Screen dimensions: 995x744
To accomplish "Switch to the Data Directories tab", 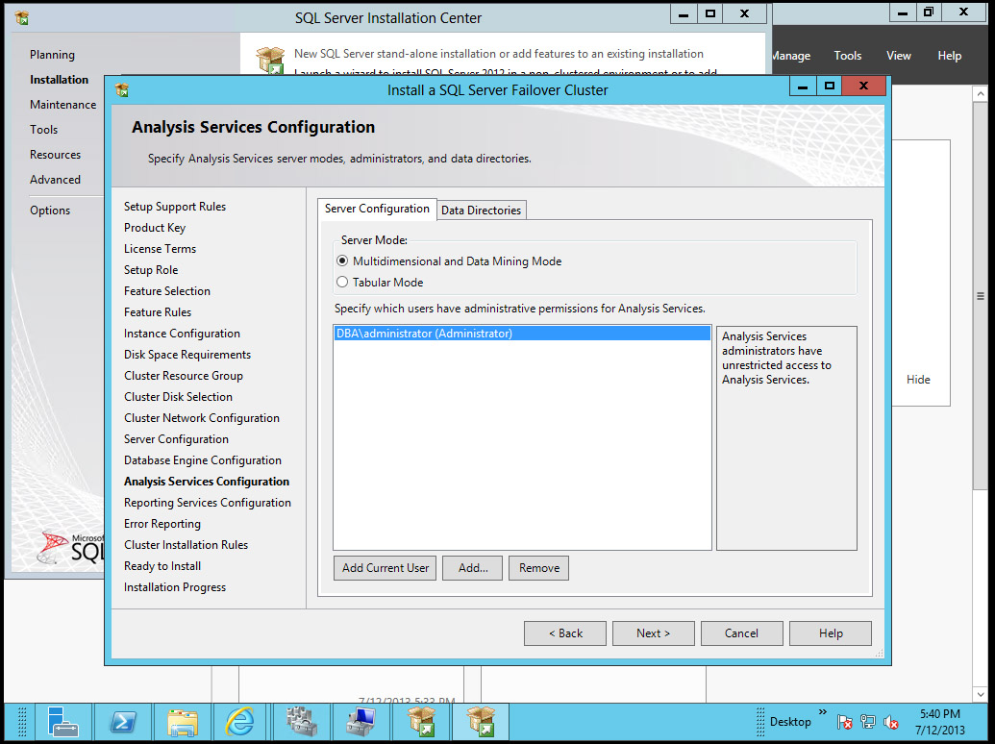I will [481, 210].
